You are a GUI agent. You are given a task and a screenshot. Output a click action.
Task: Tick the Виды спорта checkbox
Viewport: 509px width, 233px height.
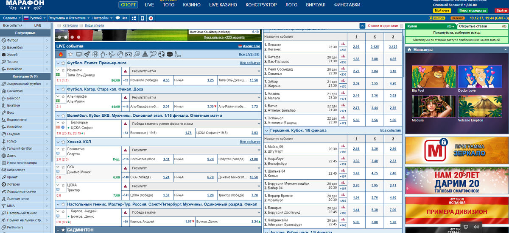coord(81,25)
